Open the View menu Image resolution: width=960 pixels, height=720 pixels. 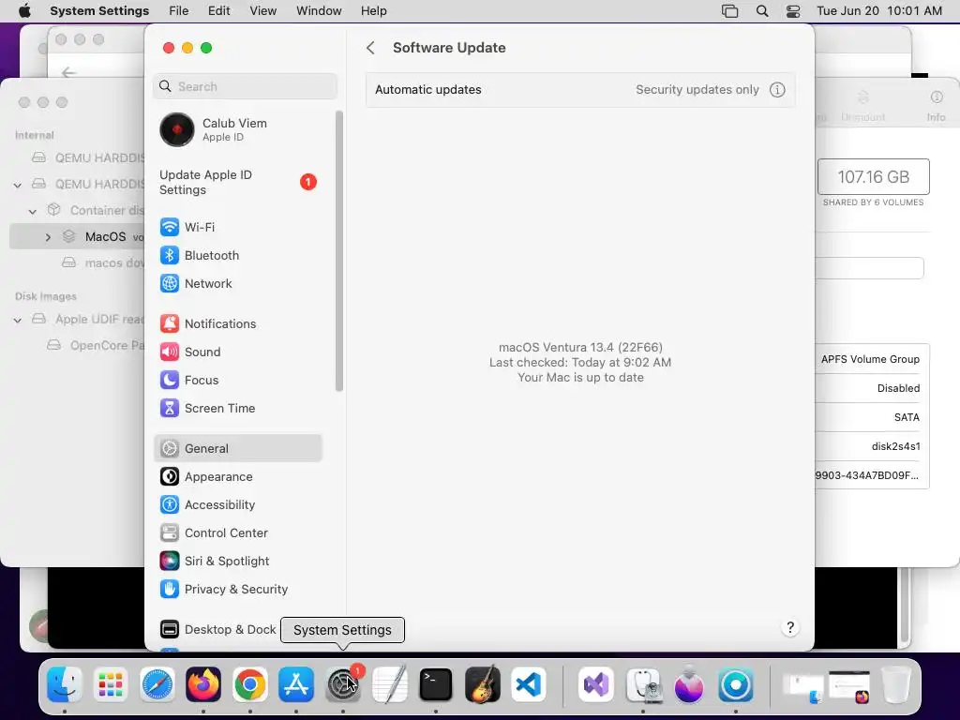coord(263,11)
